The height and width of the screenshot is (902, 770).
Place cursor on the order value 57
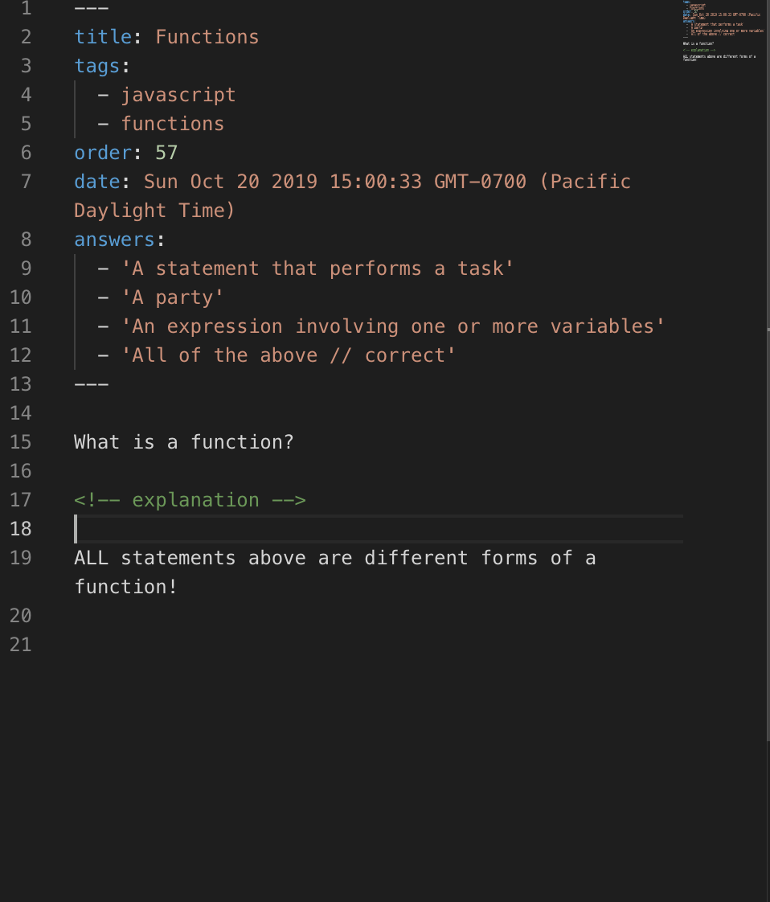point(166,153)
